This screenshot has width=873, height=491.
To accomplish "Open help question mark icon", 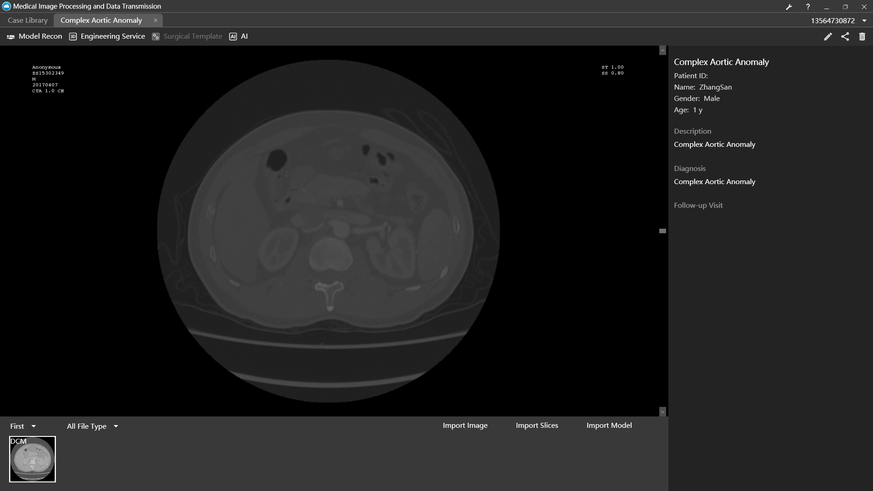I will coord(808,7).
